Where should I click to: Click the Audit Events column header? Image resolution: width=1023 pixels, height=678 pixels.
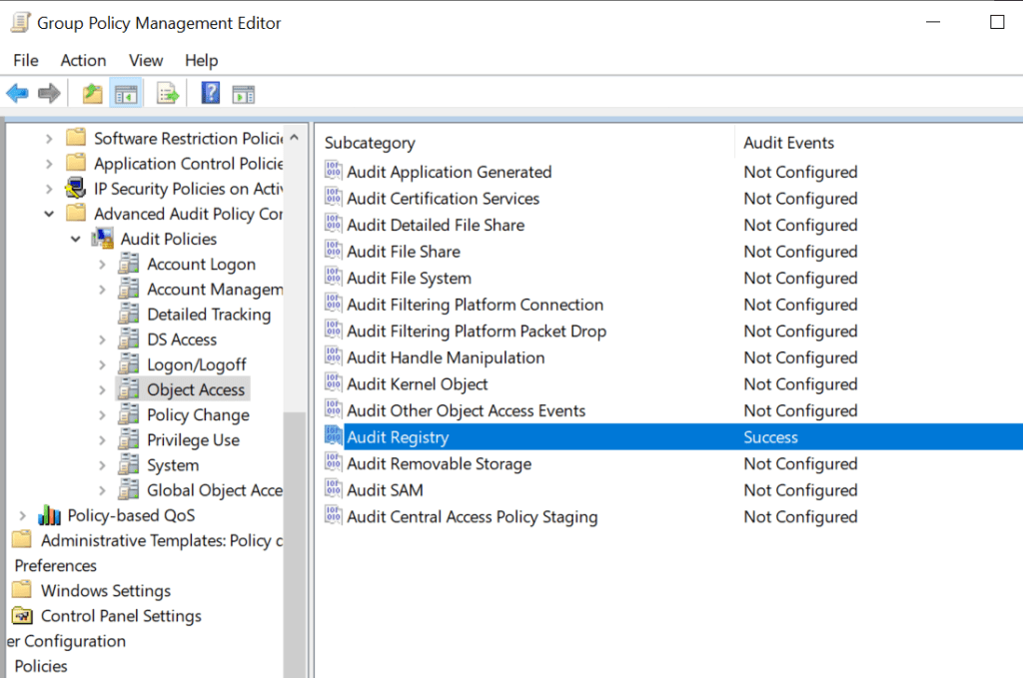pos(788,143)
